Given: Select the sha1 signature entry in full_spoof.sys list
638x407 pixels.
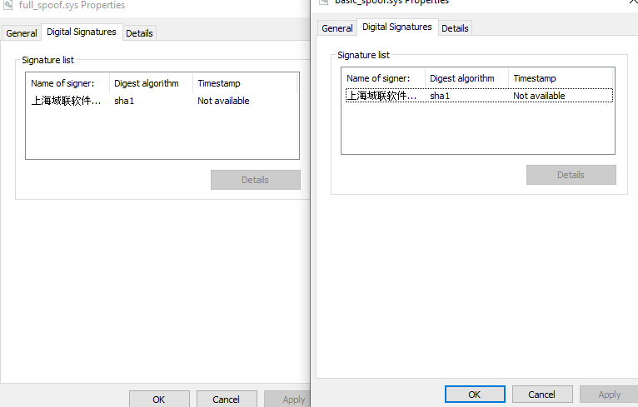Looking at the screenshot, I should (x=125, y=101).
